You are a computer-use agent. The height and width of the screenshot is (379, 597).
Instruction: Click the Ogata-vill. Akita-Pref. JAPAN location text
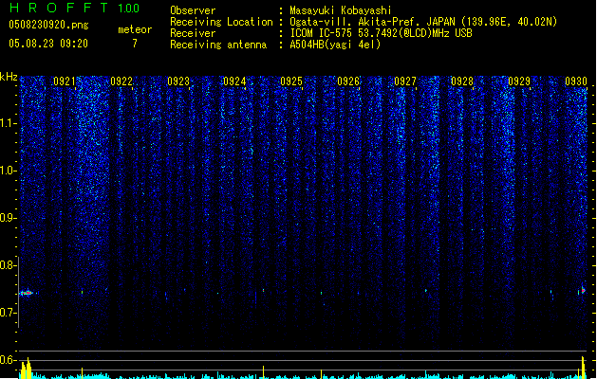click(423, 22)
